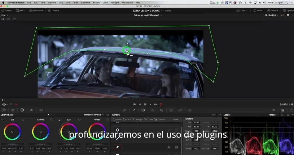Open the Curves palette icon
This screenshot has width=294, height=155.
point(125,110)
